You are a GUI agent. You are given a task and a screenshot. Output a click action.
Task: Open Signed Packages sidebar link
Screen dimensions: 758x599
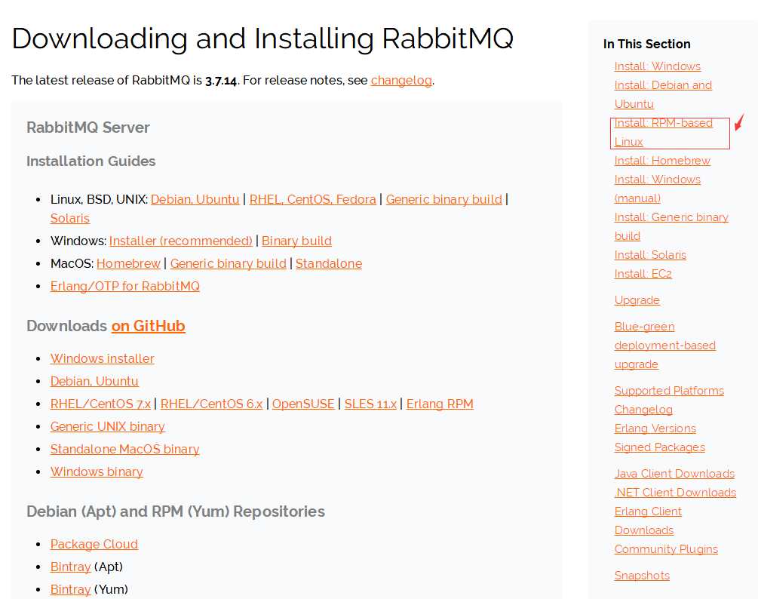click(659, 447)
